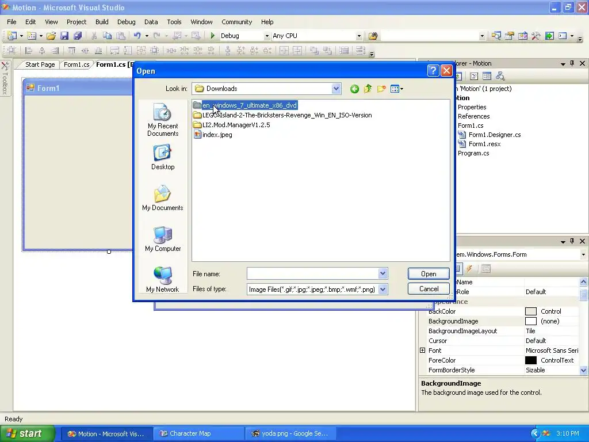Switch to Character Map taskbar button
Screen dimensions: 589x442
click(x=198, y=434)
